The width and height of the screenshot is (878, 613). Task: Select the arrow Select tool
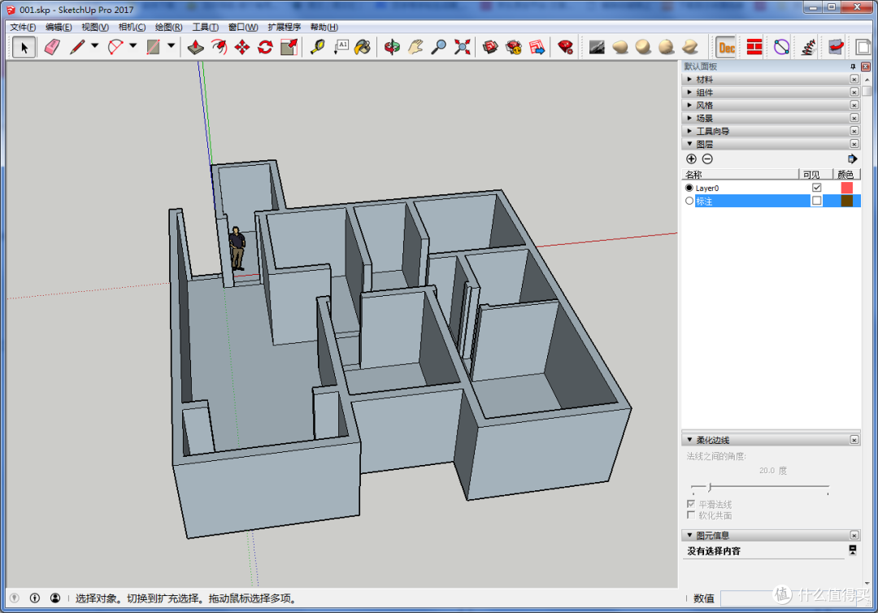(x=24, y=47)
